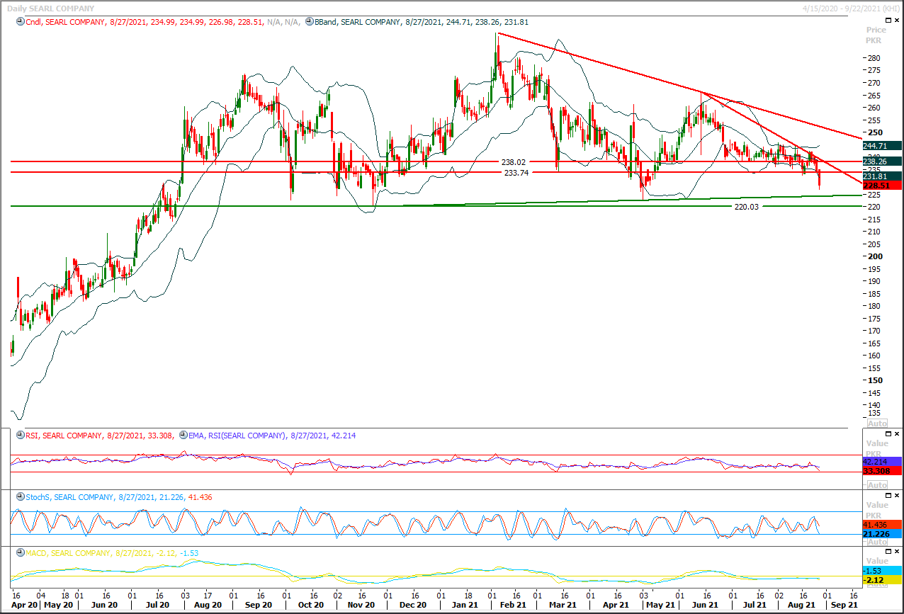Click the Jun 21 time axis label
The height and width of the screenshot is (614, 904).
coord(706,606)
